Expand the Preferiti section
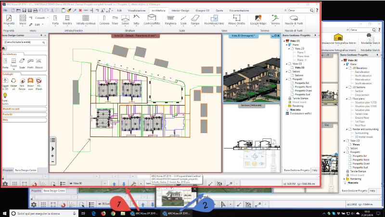Viewport: 385px width, 217px height. click(24, 114)
